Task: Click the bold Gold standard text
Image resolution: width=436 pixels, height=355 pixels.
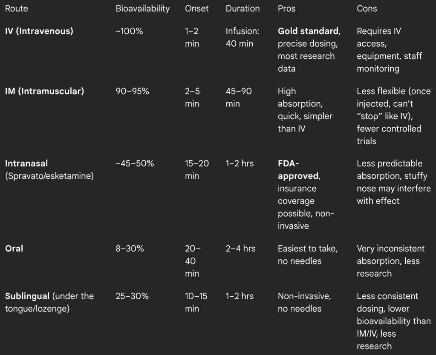Action: 309,31
